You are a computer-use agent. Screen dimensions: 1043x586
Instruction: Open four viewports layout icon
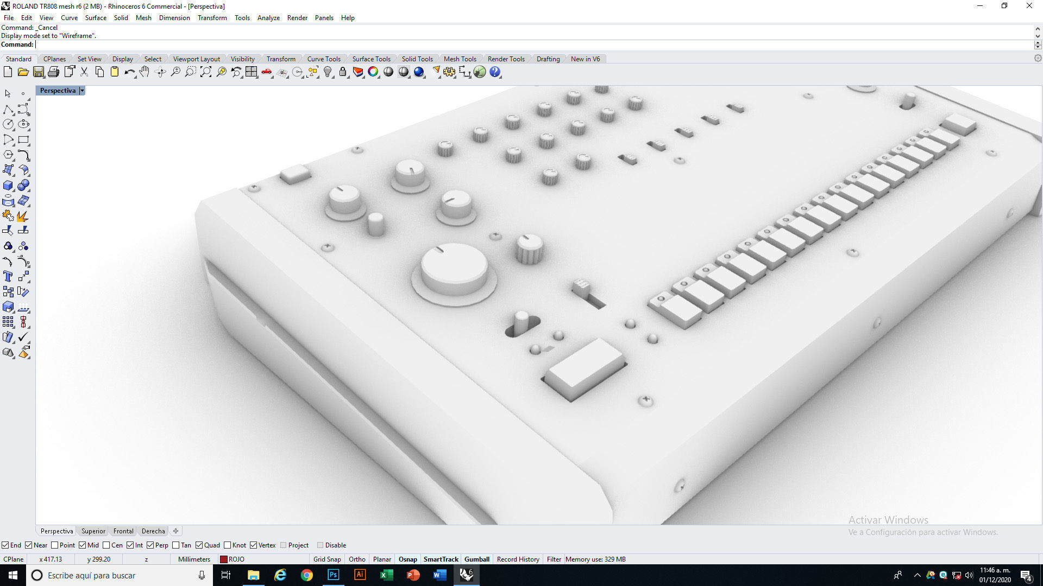251,72
